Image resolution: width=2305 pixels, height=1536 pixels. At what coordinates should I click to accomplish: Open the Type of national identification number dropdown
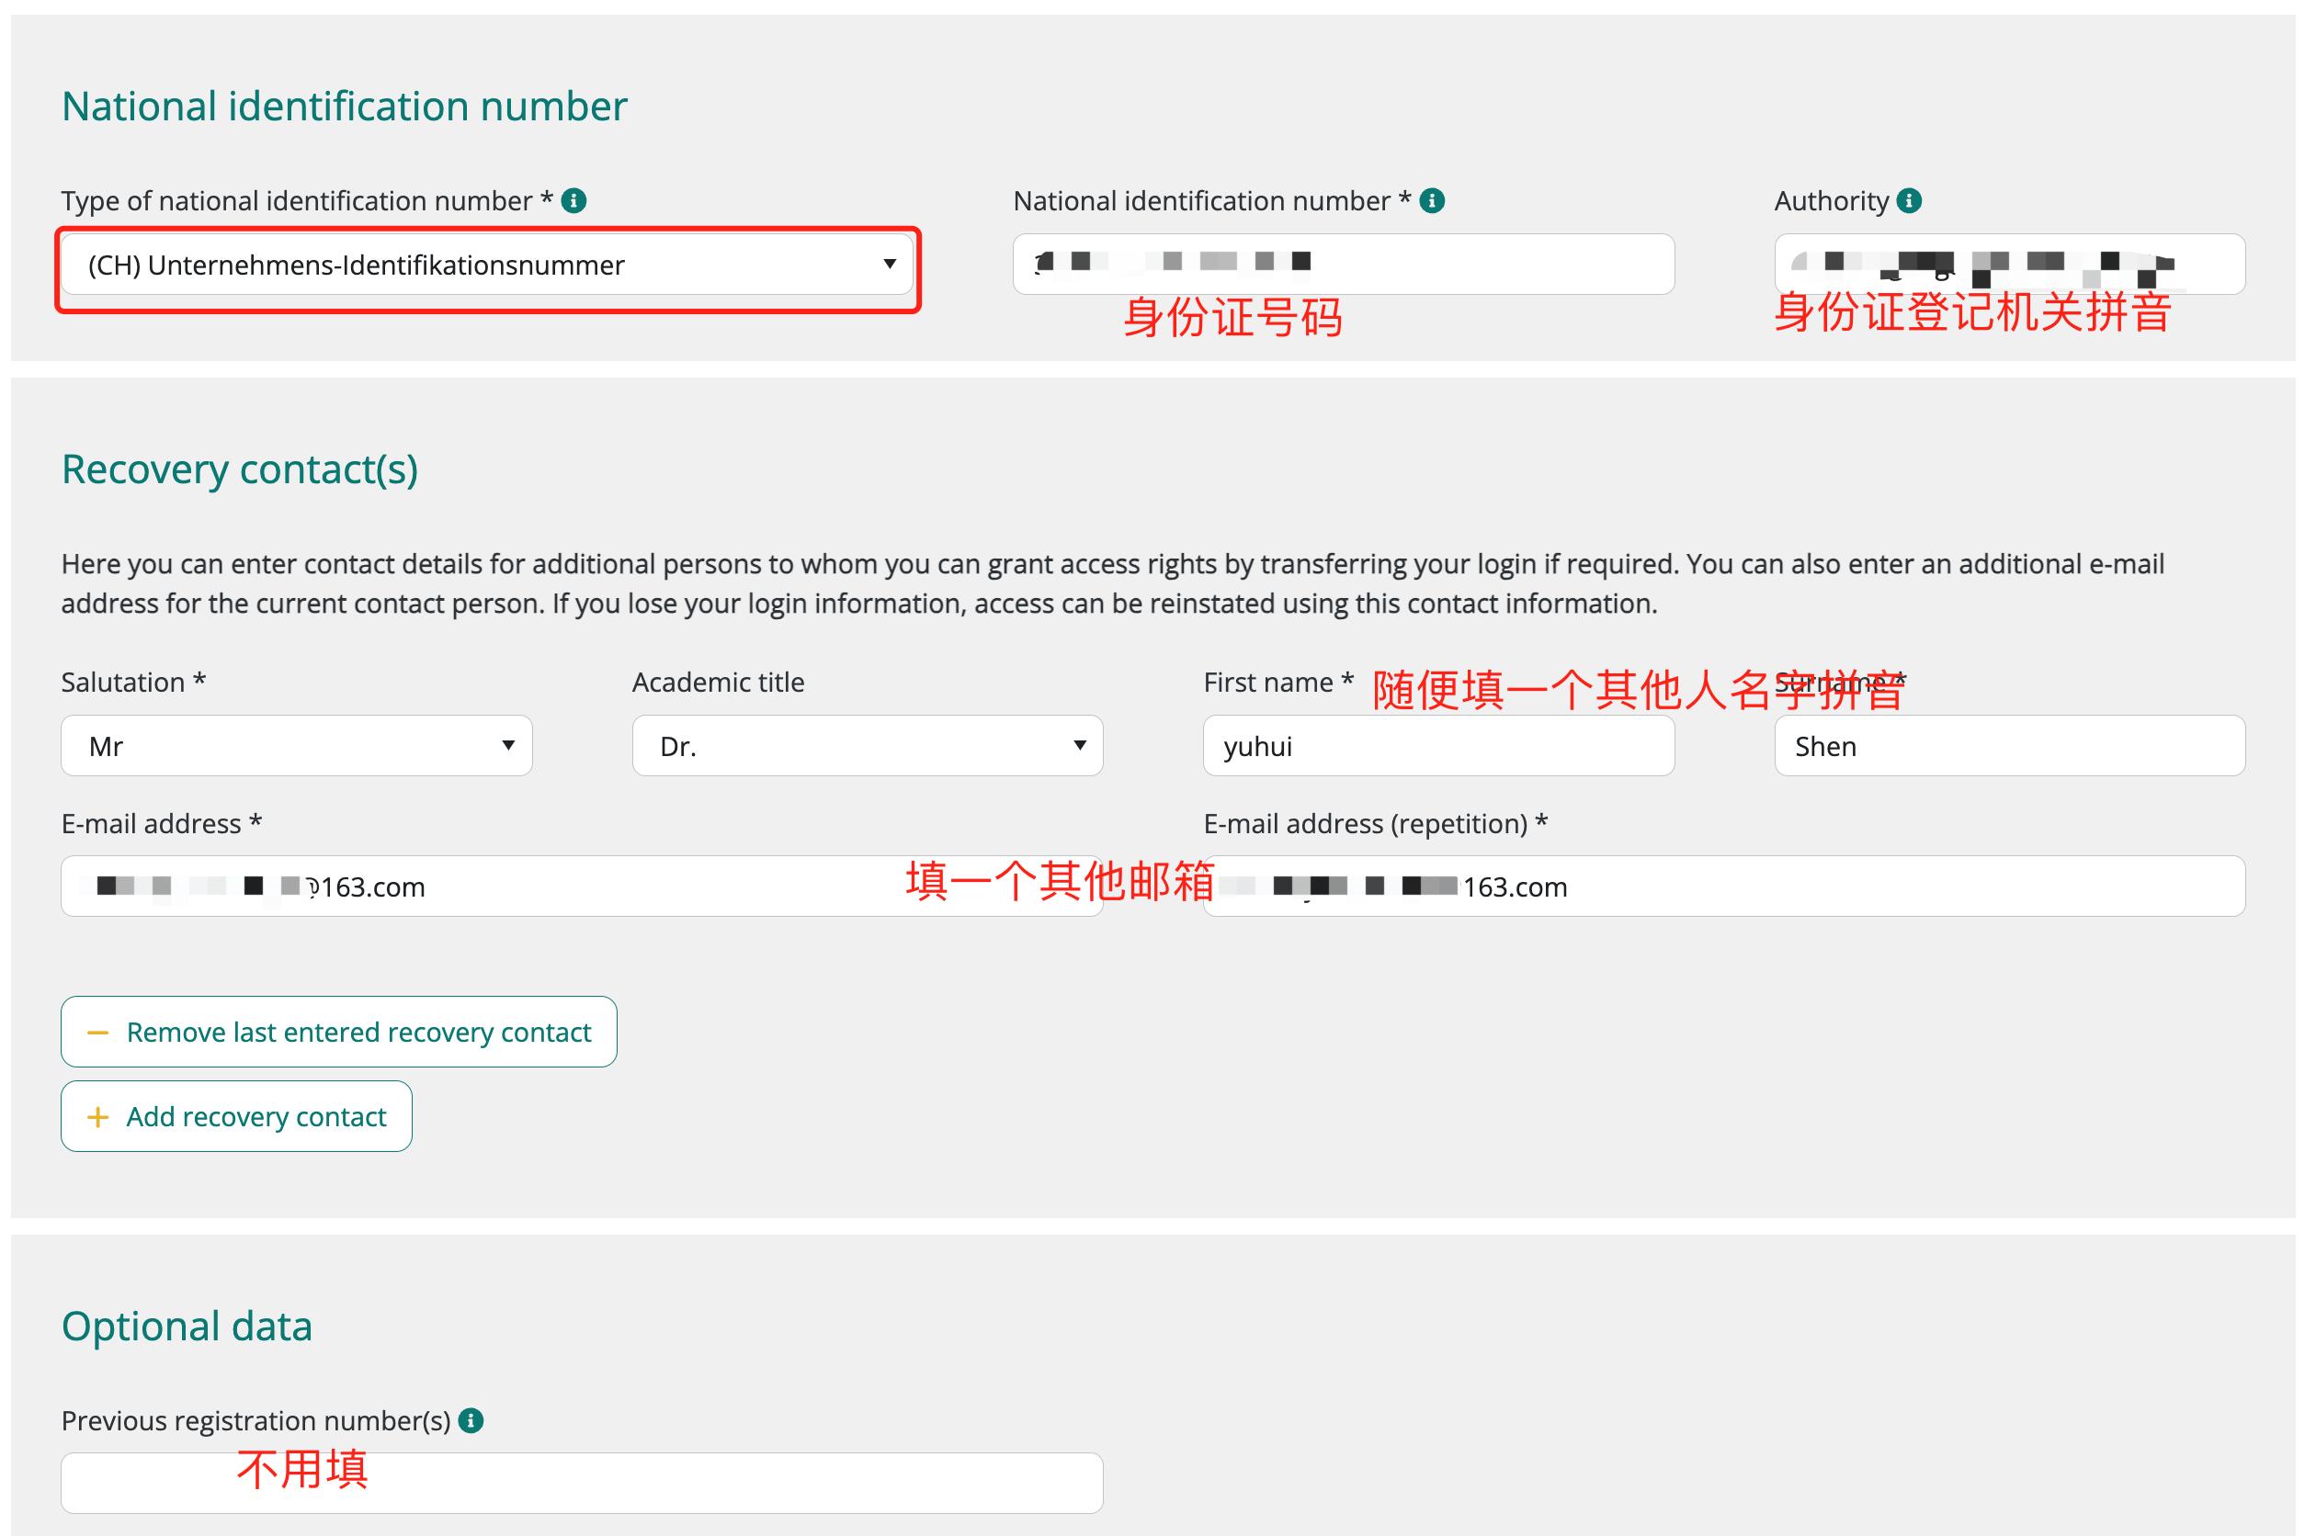click(x=487, y=265)
